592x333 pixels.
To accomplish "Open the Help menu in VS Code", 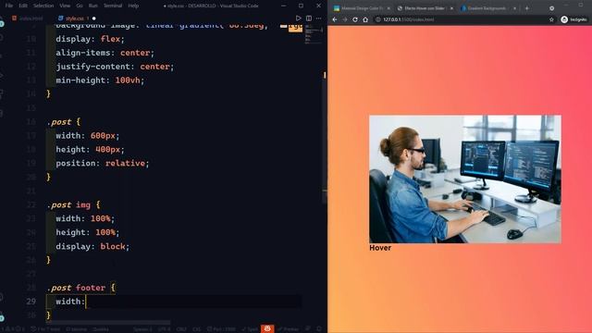I will click(133, 6).
